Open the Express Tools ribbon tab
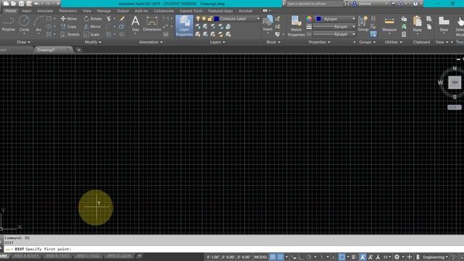Image resolution: width=464 pixels, height=261 pixels. [x=191, y=11]
